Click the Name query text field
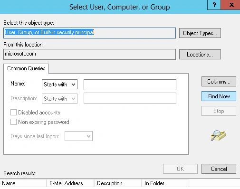 pos(130,85)
